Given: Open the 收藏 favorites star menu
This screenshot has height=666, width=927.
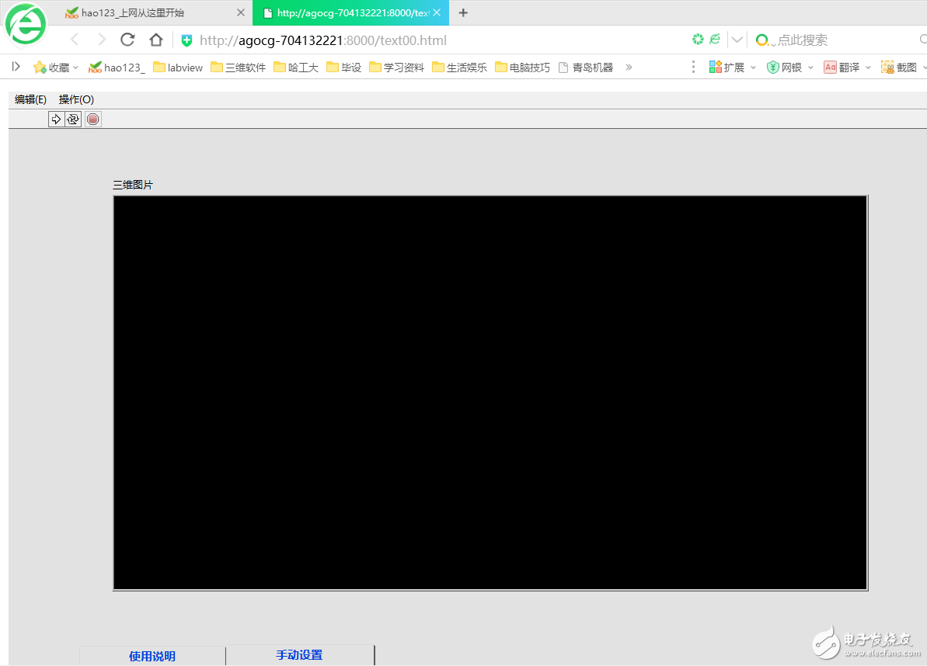Looking at the screenshot, I should (x=56, y=68).
